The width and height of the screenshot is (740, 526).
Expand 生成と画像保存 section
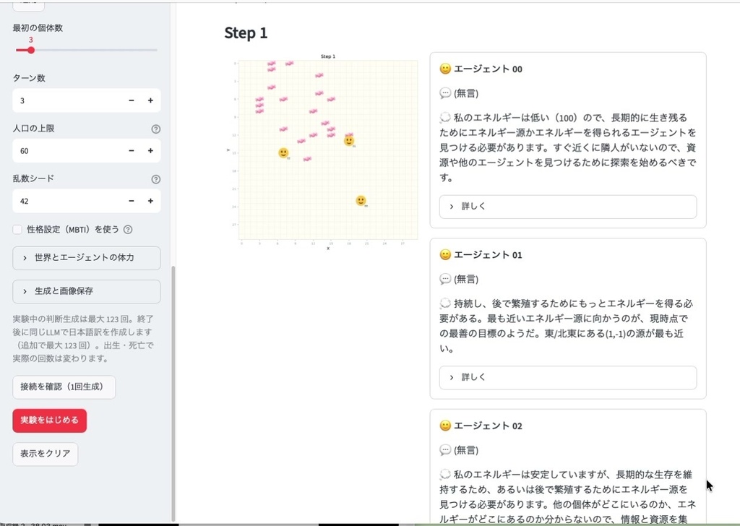[87, 291]
